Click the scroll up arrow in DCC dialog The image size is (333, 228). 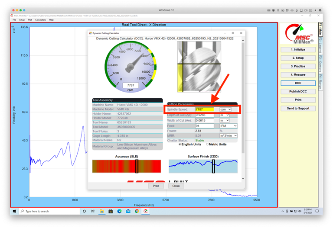click(x=243, y=40)
